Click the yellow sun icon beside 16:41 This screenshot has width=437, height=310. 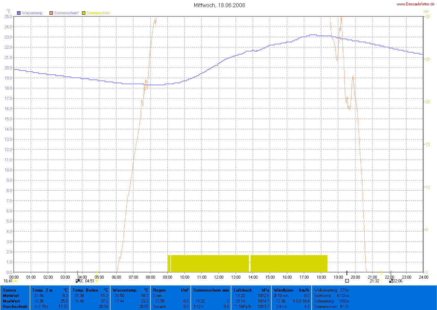[15, 281]
